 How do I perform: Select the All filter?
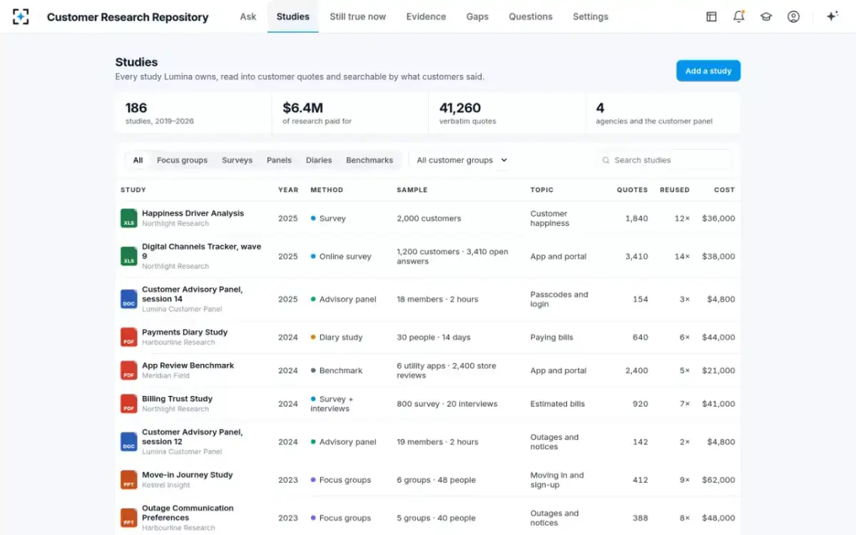[x=138, y=160]
